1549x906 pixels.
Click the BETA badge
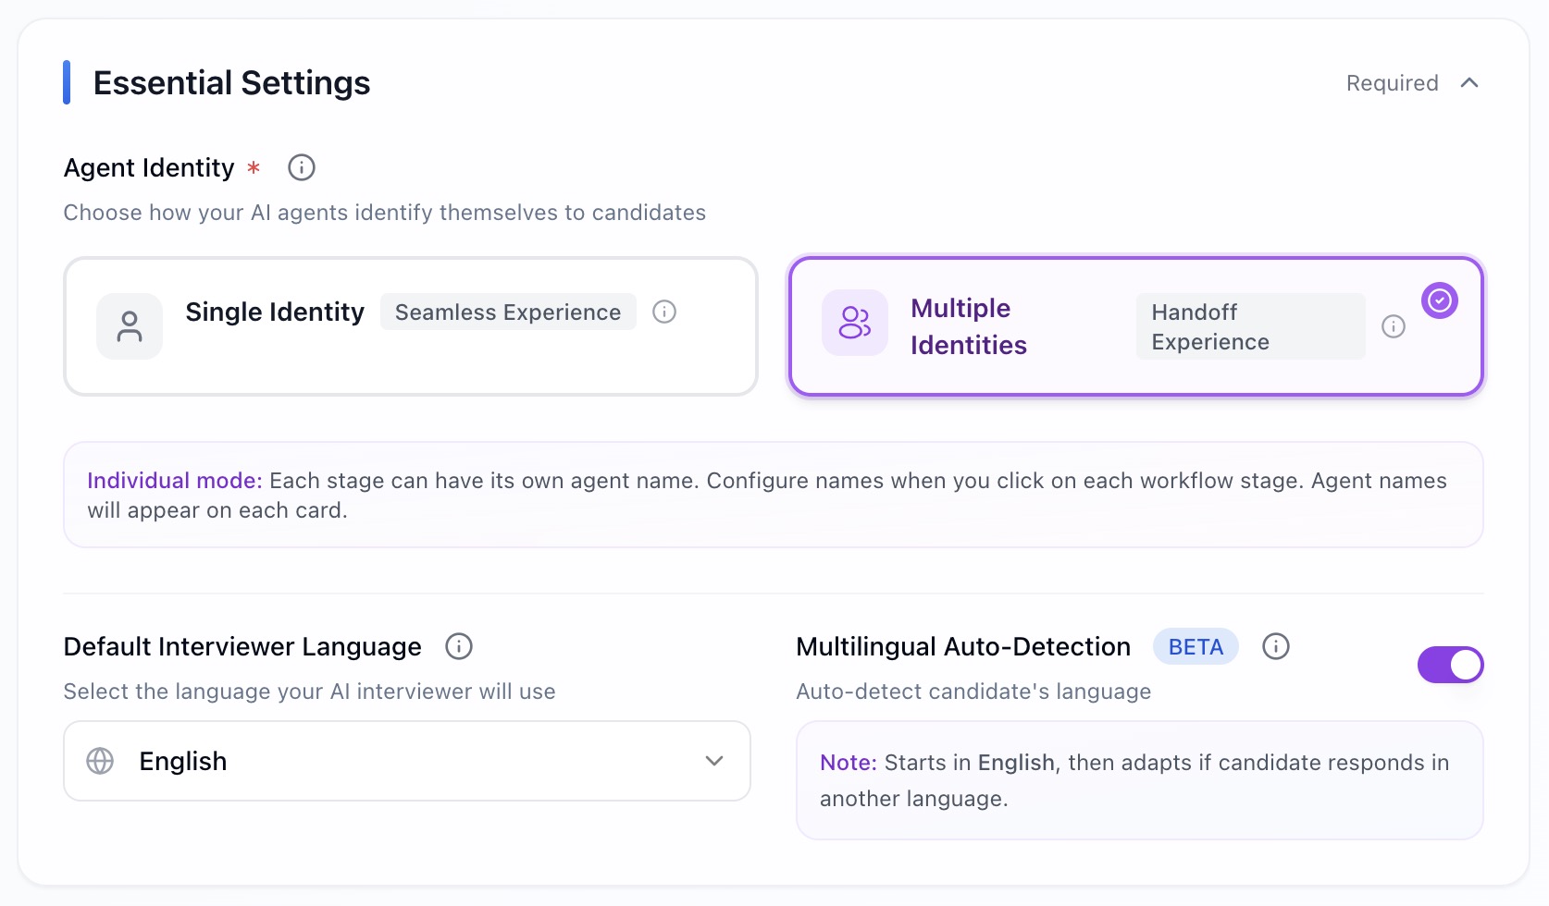click(x=1196, y=646)
